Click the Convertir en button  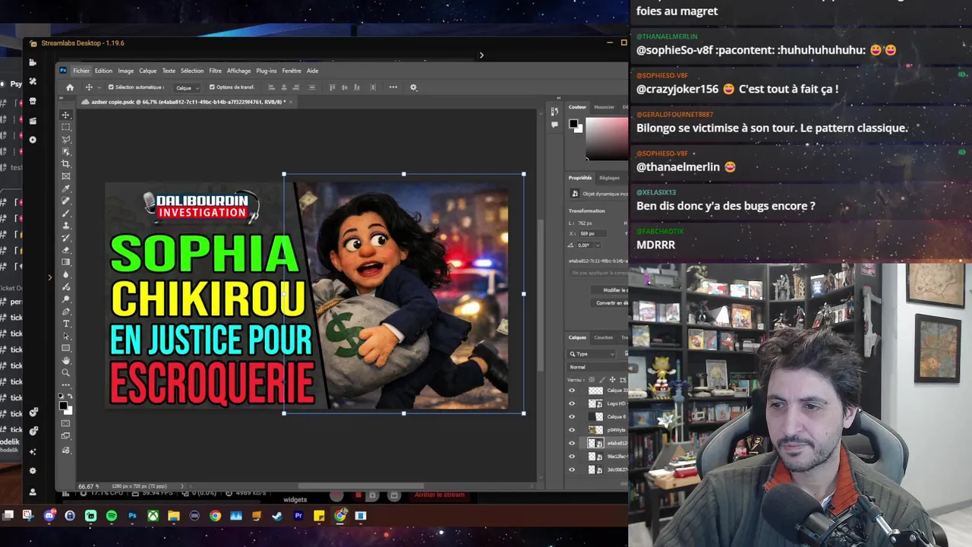[610, 302]
